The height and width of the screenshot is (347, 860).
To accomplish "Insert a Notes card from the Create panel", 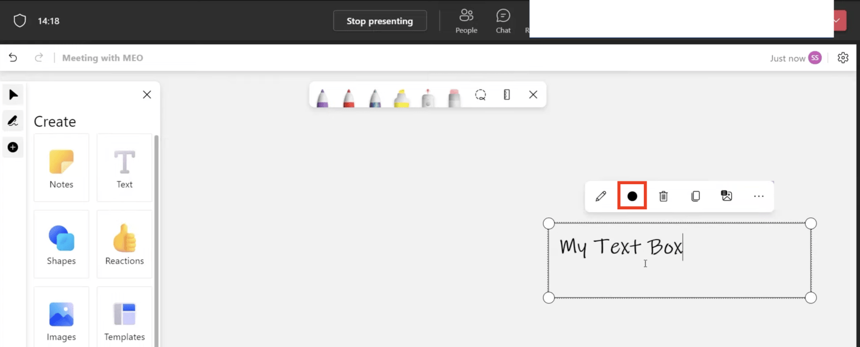I will (61, 167).
